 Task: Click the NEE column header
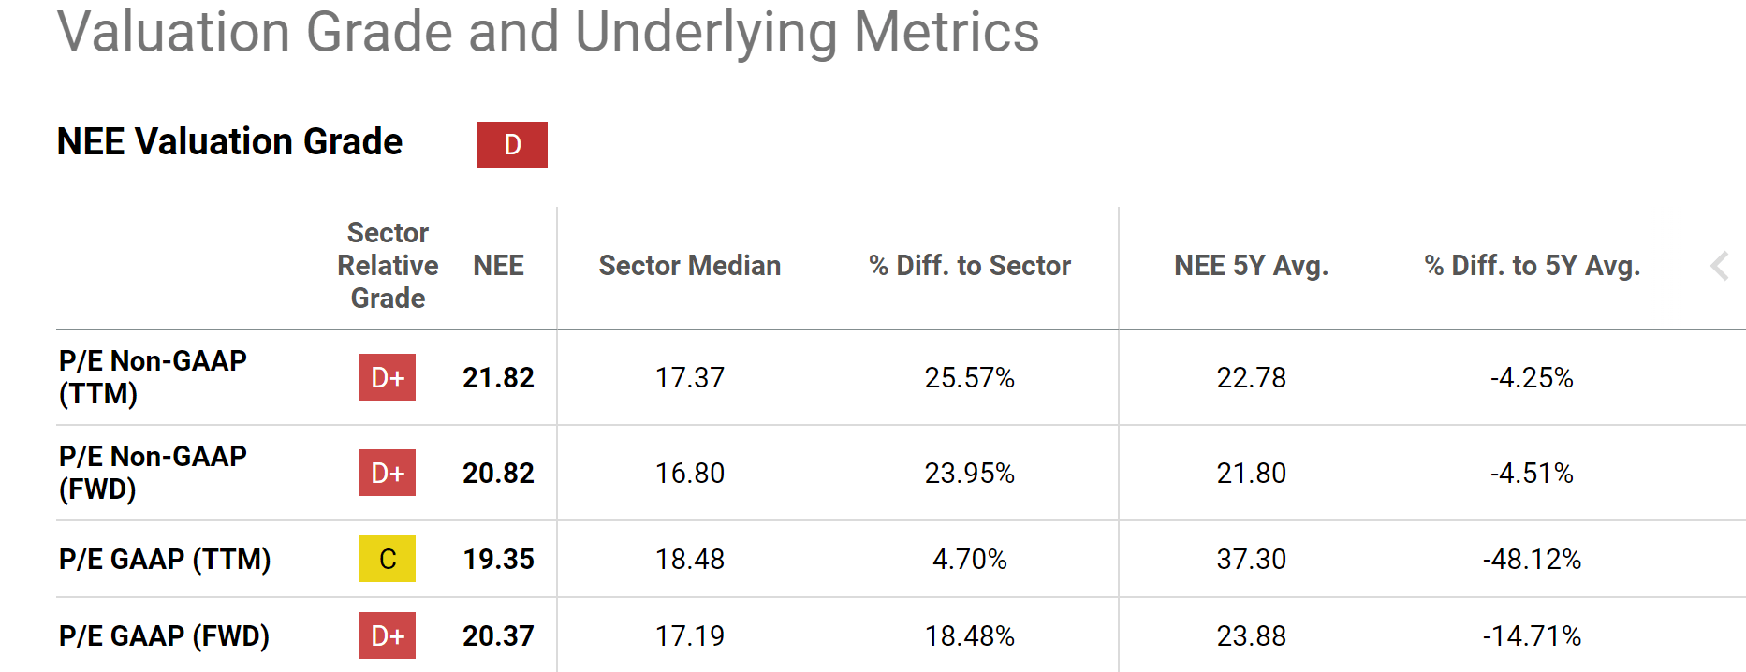pyautogui.click(x=498, y=266)
